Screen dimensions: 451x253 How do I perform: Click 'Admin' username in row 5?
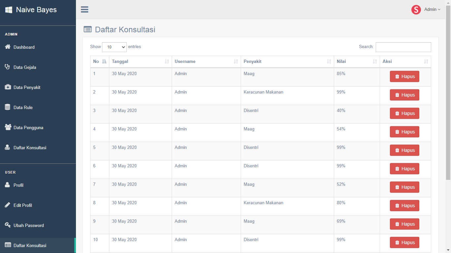pos(181,147)
